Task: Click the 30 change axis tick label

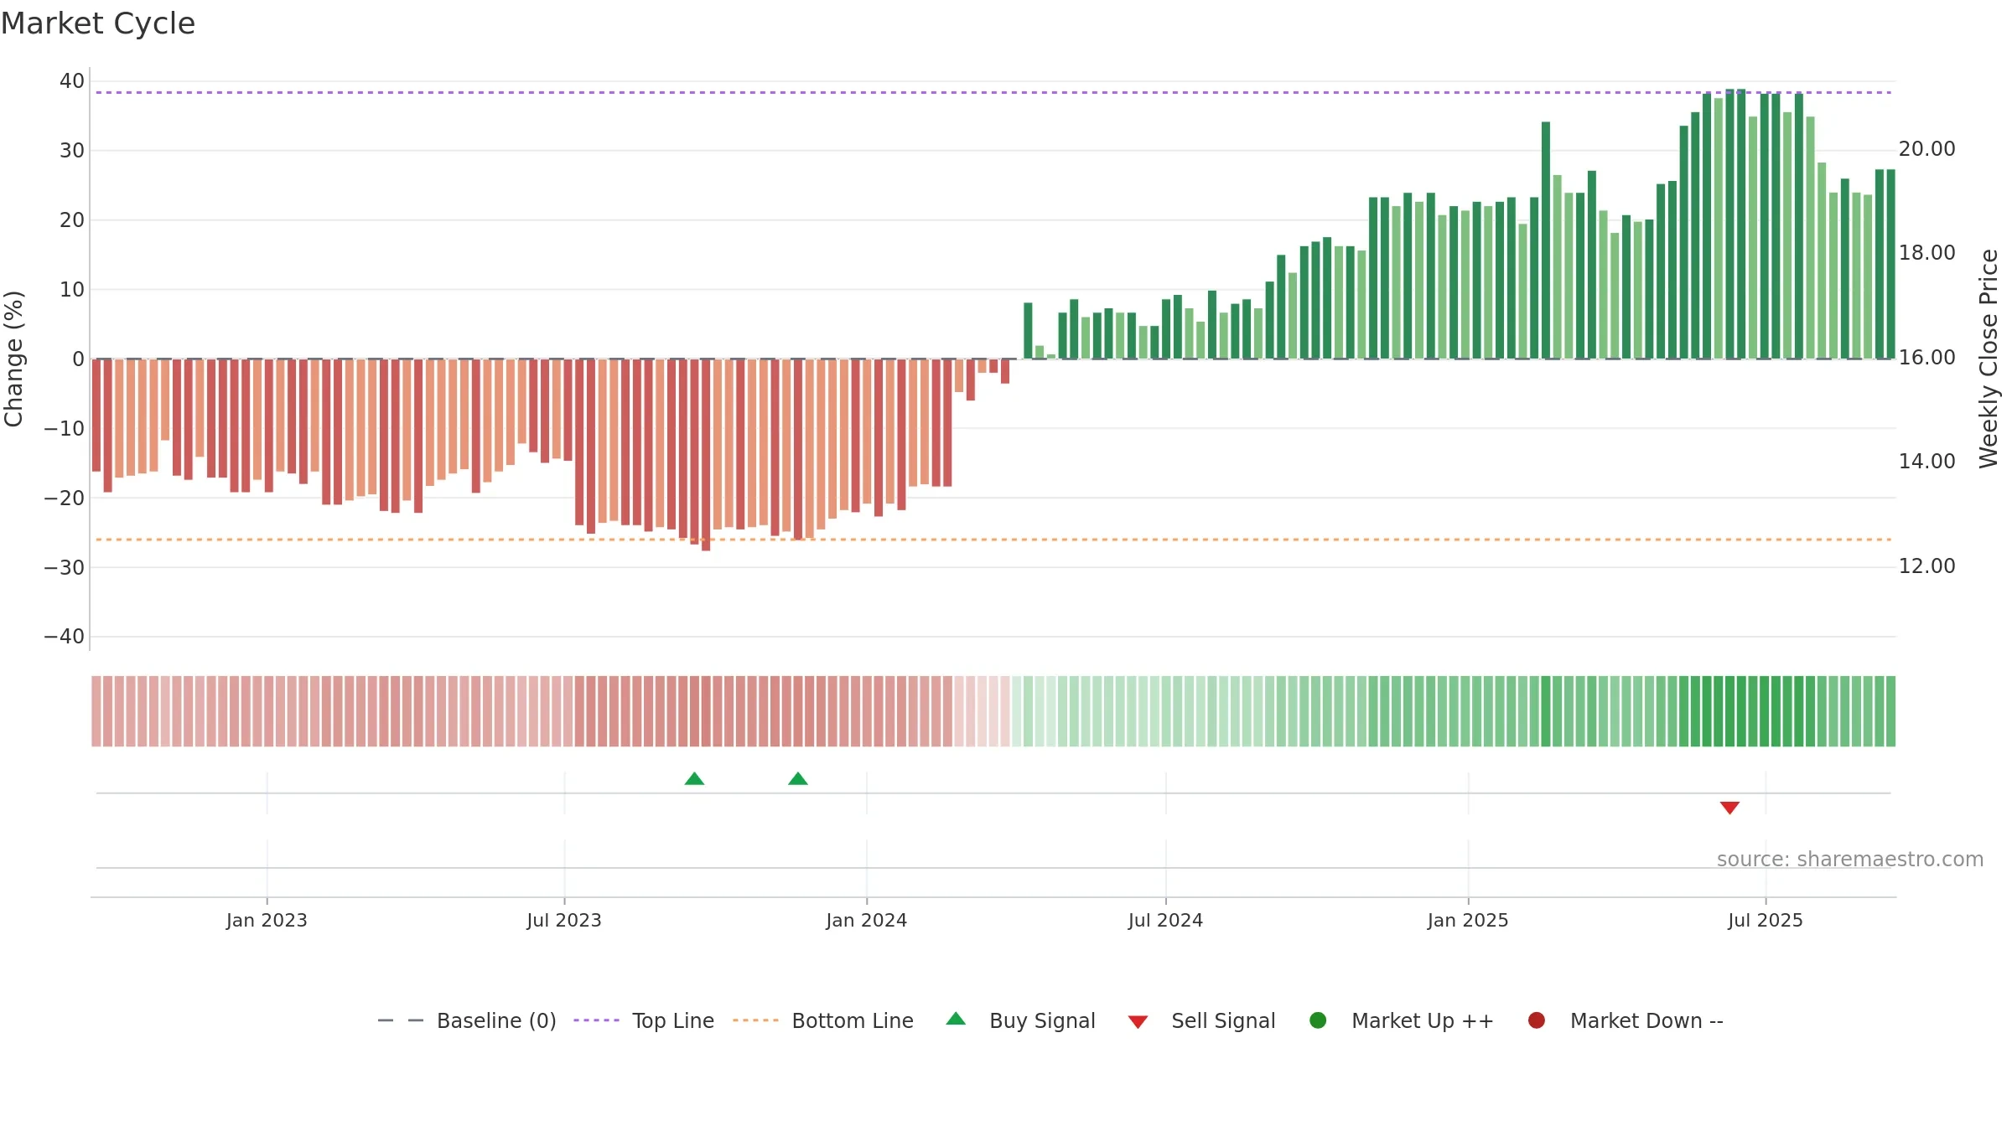Action: 72,151
